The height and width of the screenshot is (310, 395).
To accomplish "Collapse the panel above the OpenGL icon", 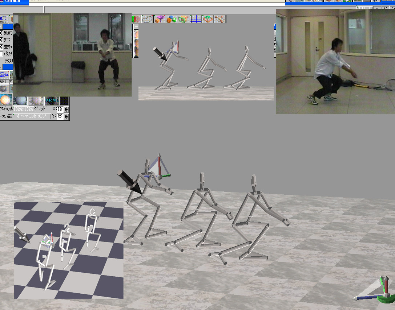I will tap(1, 67).
